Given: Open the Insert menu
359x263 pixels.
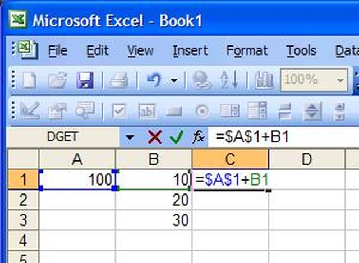Looking at the screenshot, I should click(x=190, y=50).
